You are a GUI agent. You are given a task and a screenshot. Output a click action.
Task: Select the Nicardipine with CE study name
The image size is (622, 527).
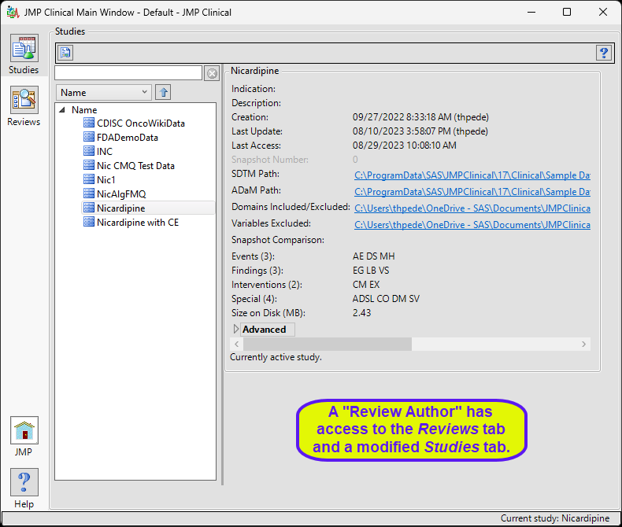[x=138, y=223]
